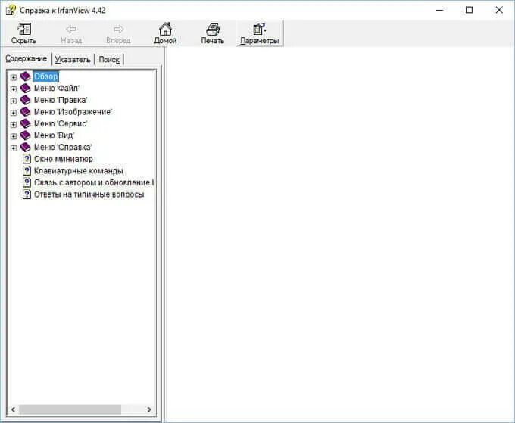Click the page icon beside Окно миниатюр

click(x=27, y=159)
